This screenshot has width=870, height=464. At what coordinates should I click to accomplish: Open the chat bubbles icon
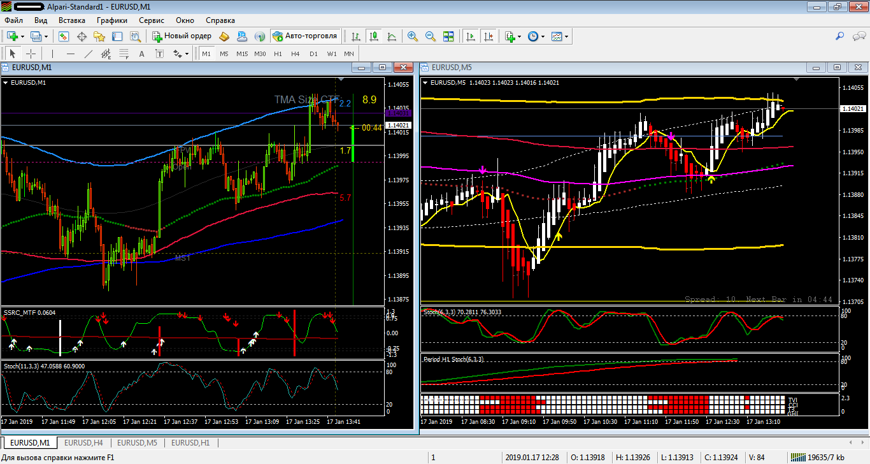[x=858, y=36]
